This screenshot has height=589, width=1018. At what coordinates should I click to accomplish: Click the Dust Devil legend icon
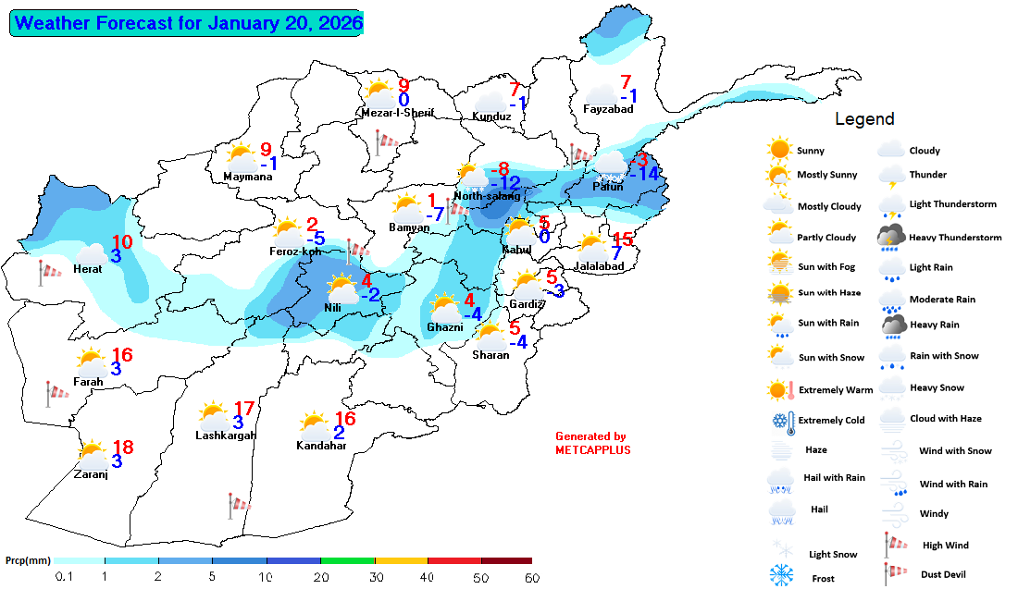[x=891, y=574]
